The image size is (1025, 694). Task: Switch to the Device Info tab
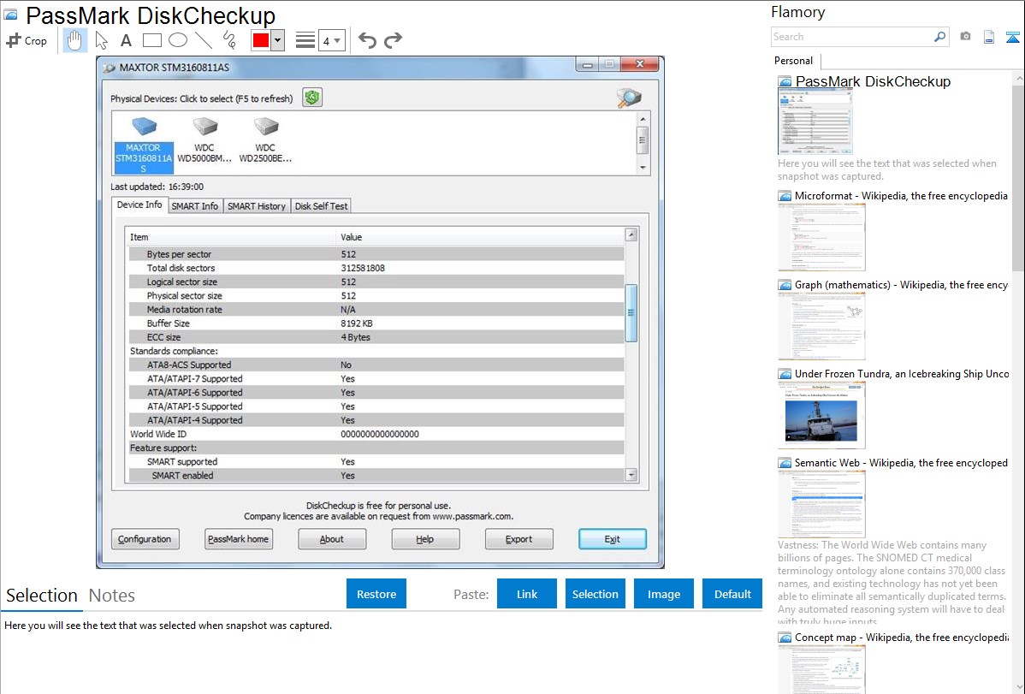pyautogui.click(x=139, y=205)
